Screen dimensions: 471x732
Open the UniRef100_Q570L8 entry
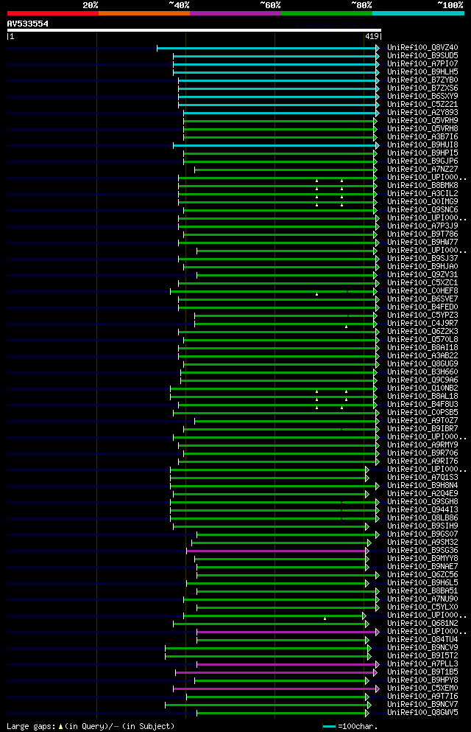click(422, 339)
